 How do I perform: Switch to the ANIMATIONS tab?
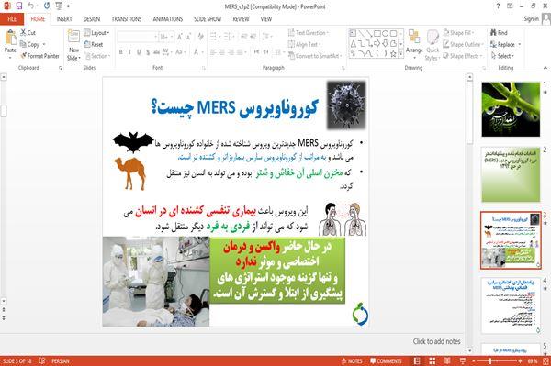168,19
